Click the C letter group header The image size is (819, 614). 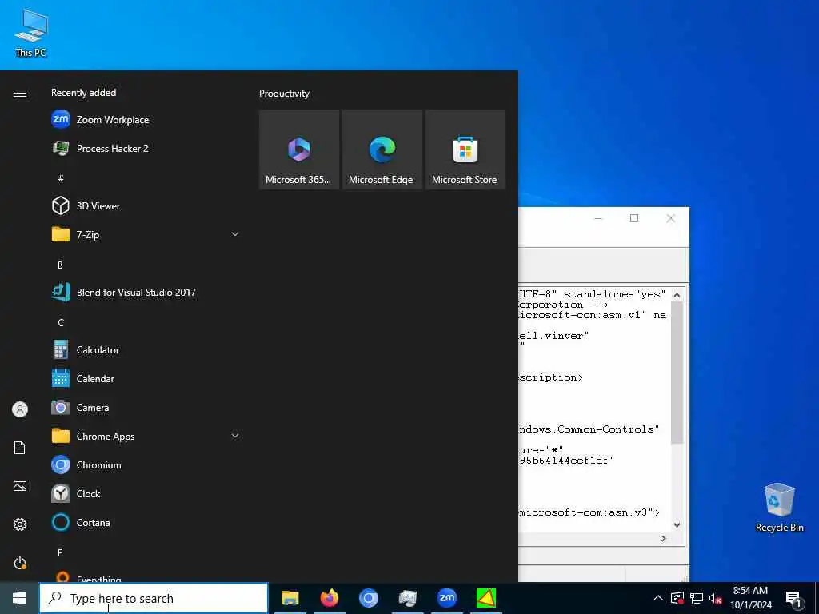(61, 322)
